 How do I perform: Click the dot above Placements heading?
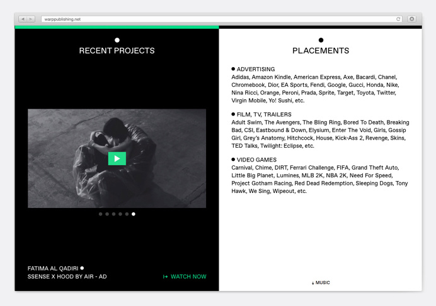321,40
